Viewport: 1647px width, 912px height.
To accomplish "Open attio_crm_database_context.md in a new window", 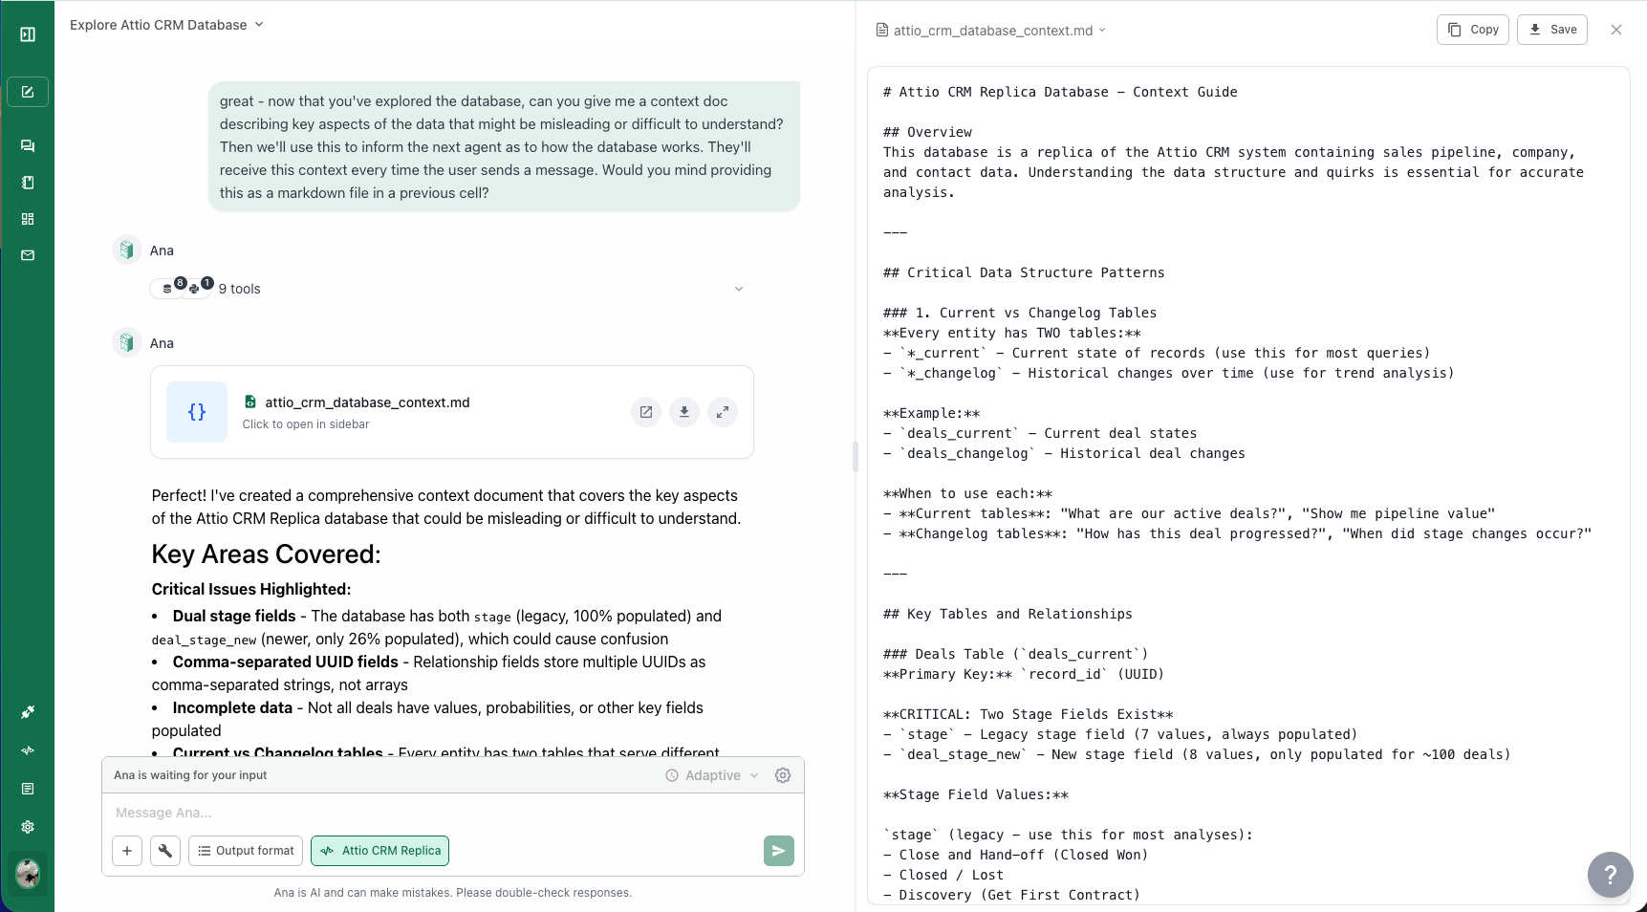I will pos(646,412).
